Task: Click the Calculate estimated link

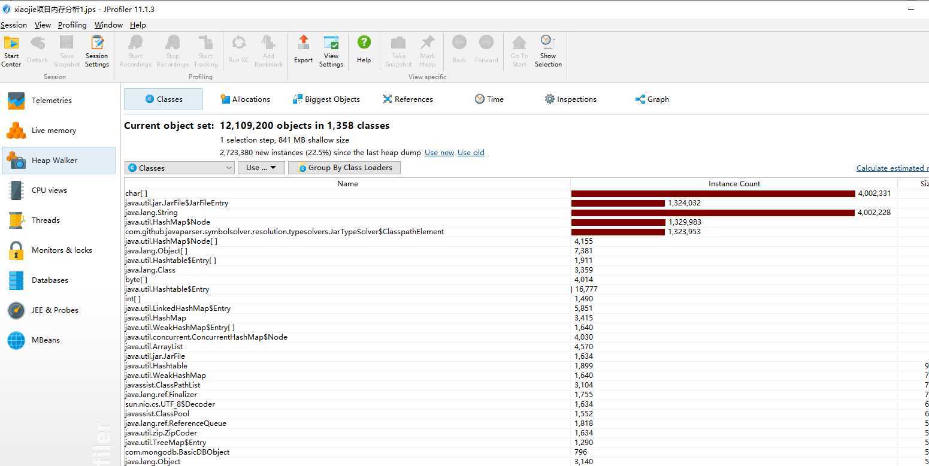Action: pyautogui.click(x=892, y=168)
